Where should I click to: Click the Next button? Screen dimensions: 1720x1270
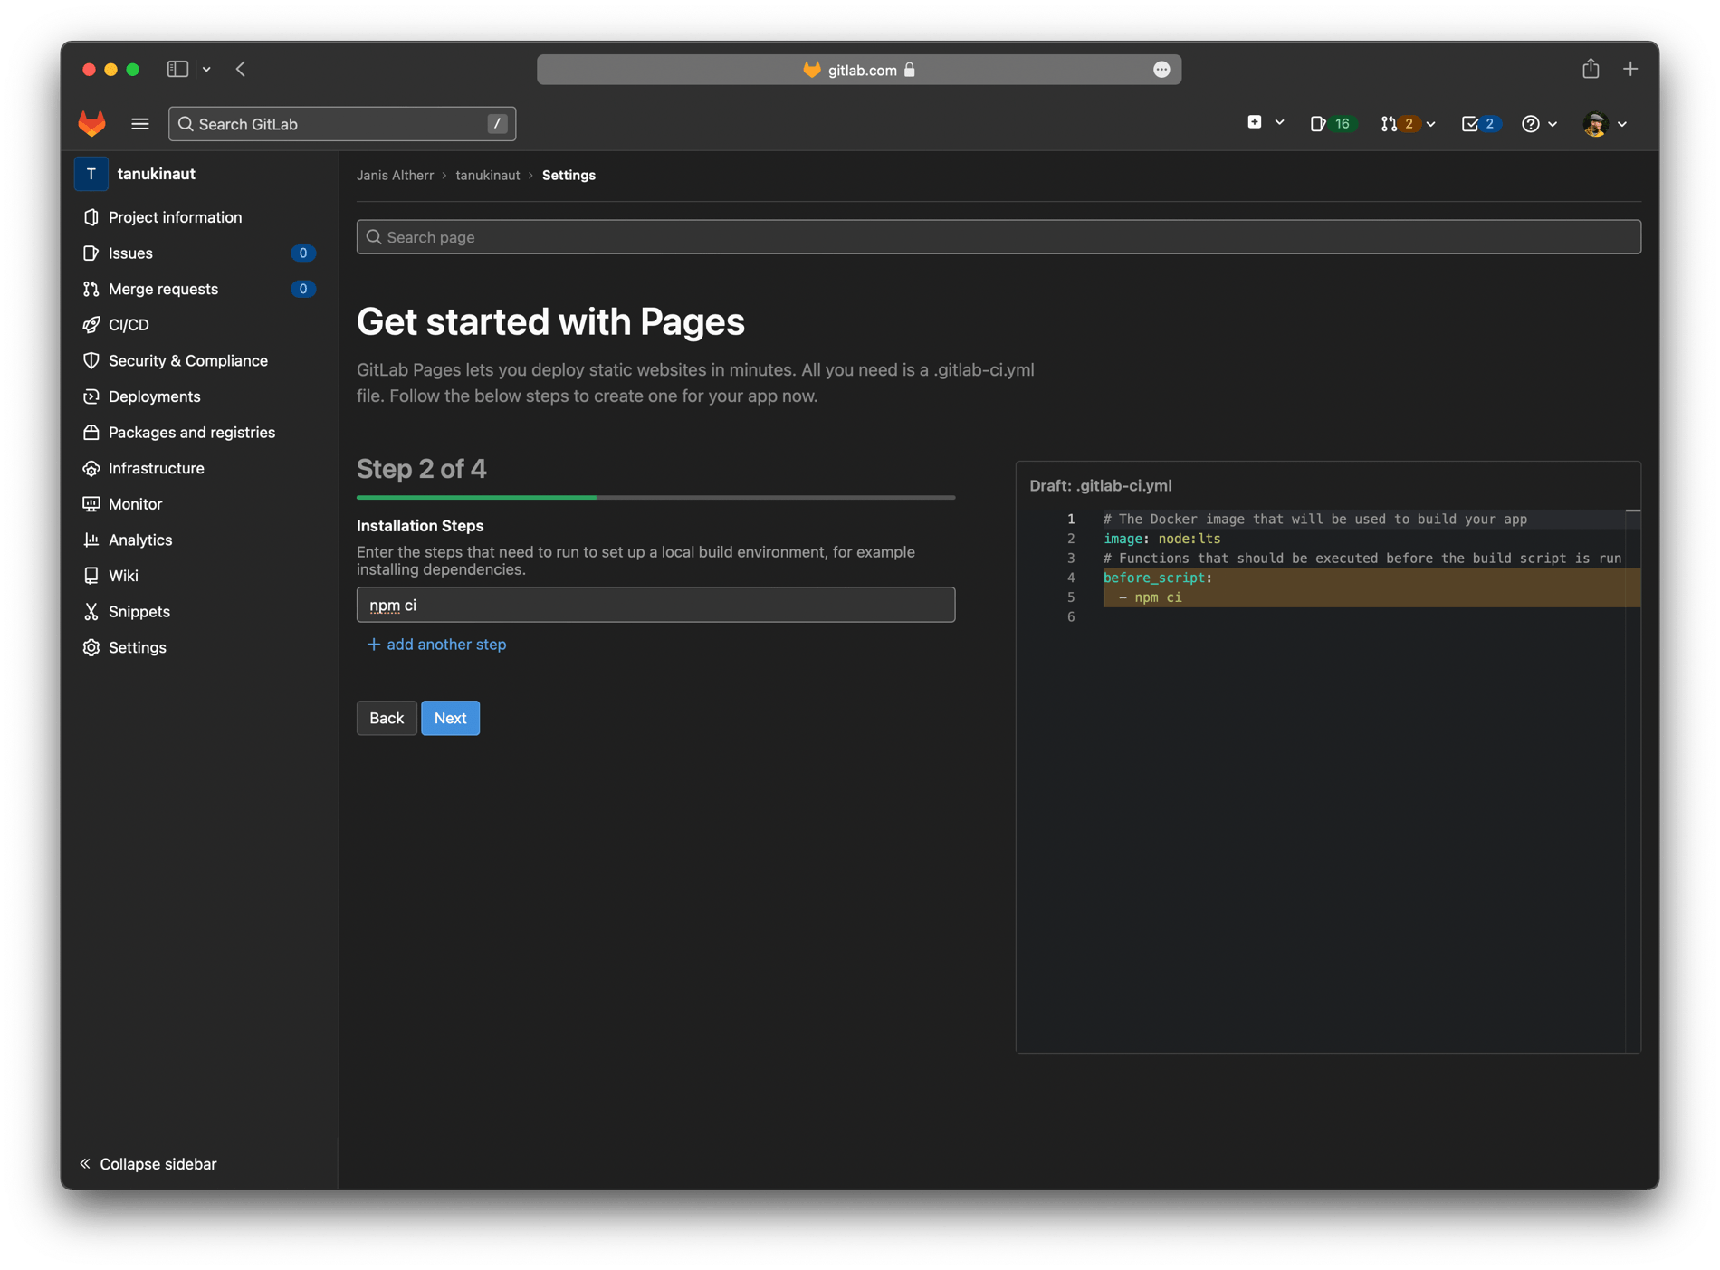(x=450, y=718)
